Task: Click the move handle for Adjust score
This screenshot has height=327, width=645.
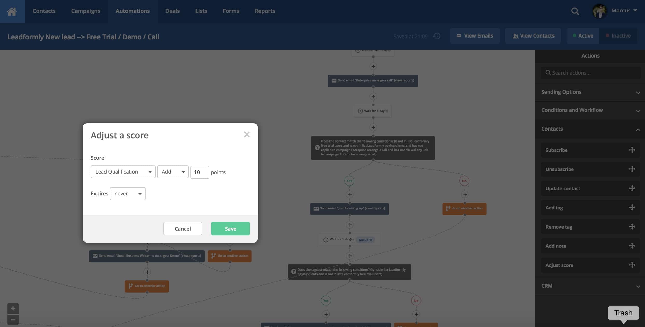Action: [x=632, y=265]
